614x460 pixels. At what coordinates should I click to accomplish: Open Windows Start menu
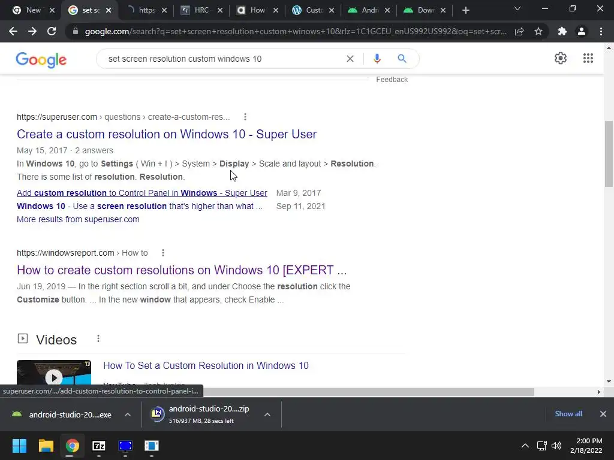[x=19, y=446]
